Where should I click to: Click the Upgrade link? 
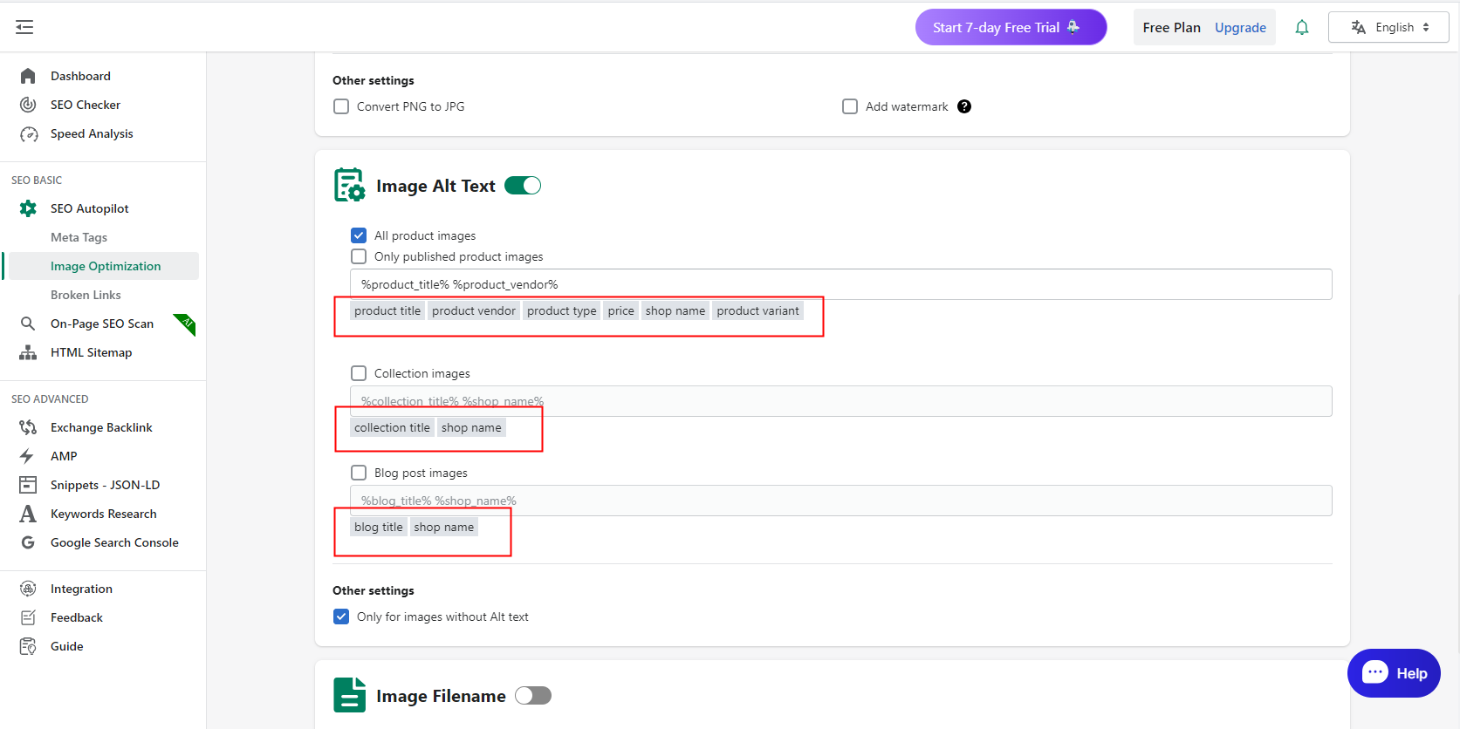click(1240, 27)
